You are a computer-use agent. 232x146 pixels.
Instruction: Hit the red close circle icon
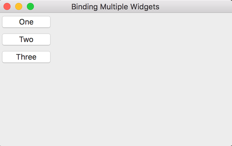(7, 6)
